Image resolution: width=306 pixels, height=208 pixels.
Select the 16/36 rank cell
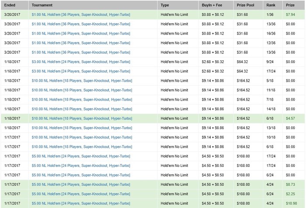tap(271, 33)
